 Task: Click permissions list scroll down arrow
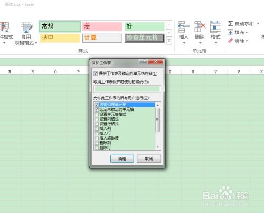click(158, 147)
